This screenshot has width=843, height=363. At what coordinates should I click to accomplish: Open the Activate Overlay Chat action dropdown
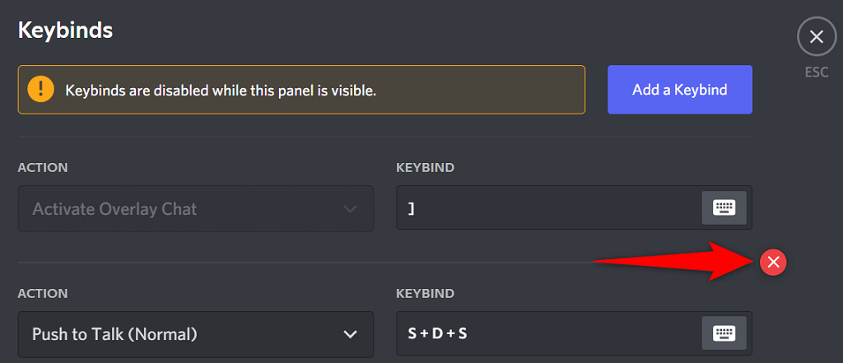tap(181, 208)
